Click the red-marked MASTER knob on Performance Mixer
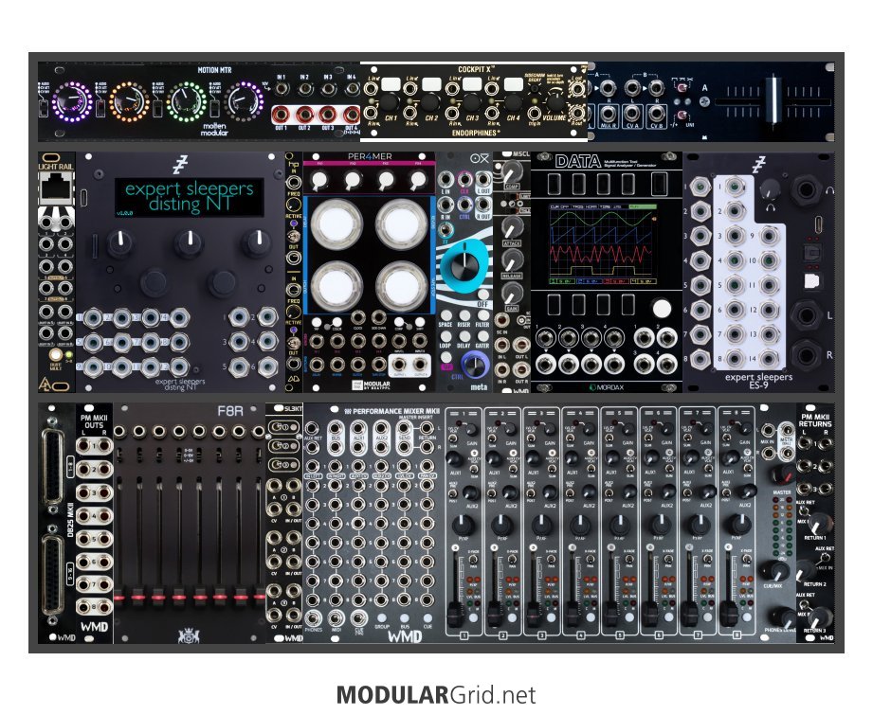This screenshot has height=715, width=873. pos(782,474)
